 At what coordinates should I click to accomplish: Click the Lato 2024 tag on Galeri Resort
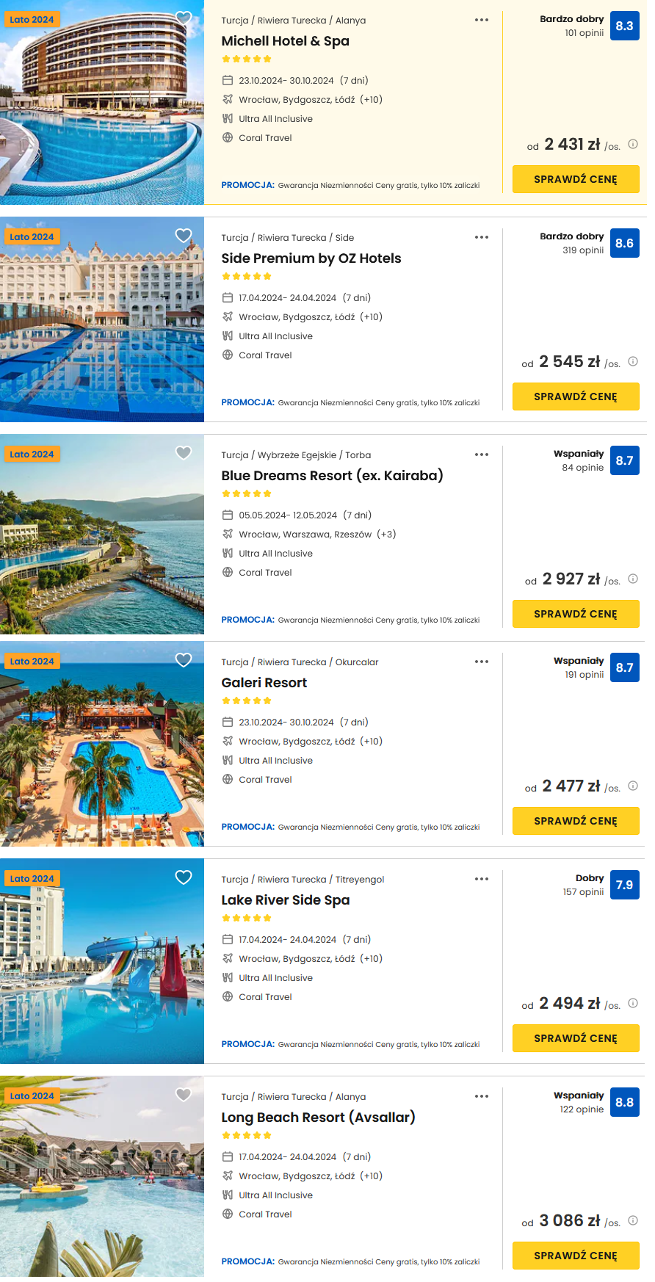pos(32,662)
